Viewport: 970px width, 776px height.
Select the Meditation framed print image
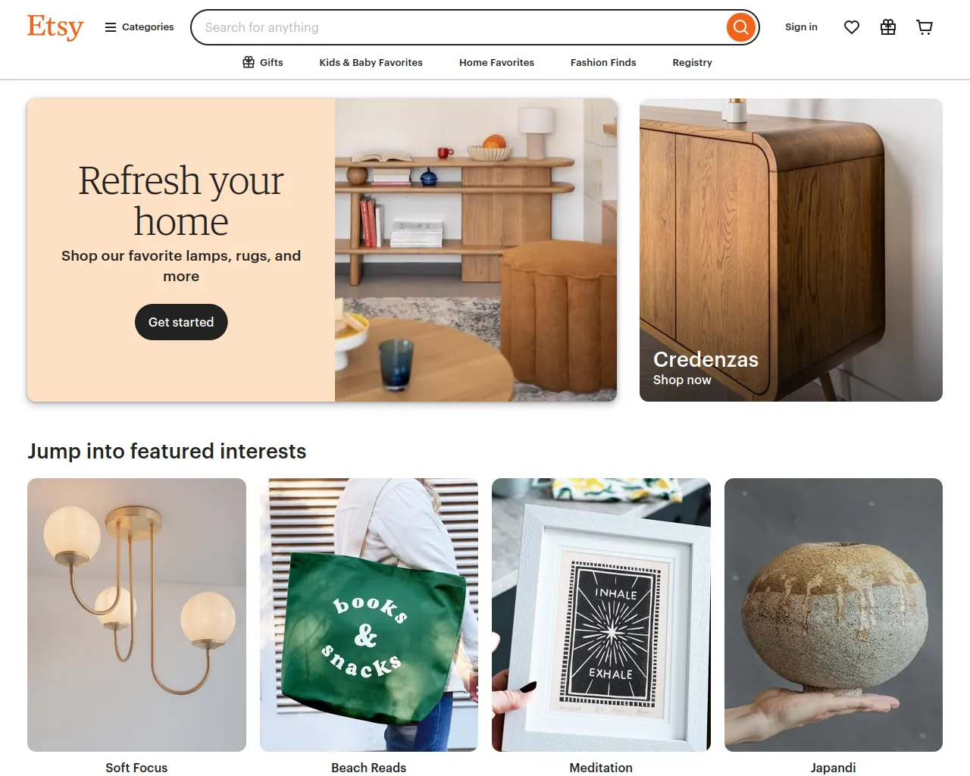pyautogui.click(x=601, y=615)
